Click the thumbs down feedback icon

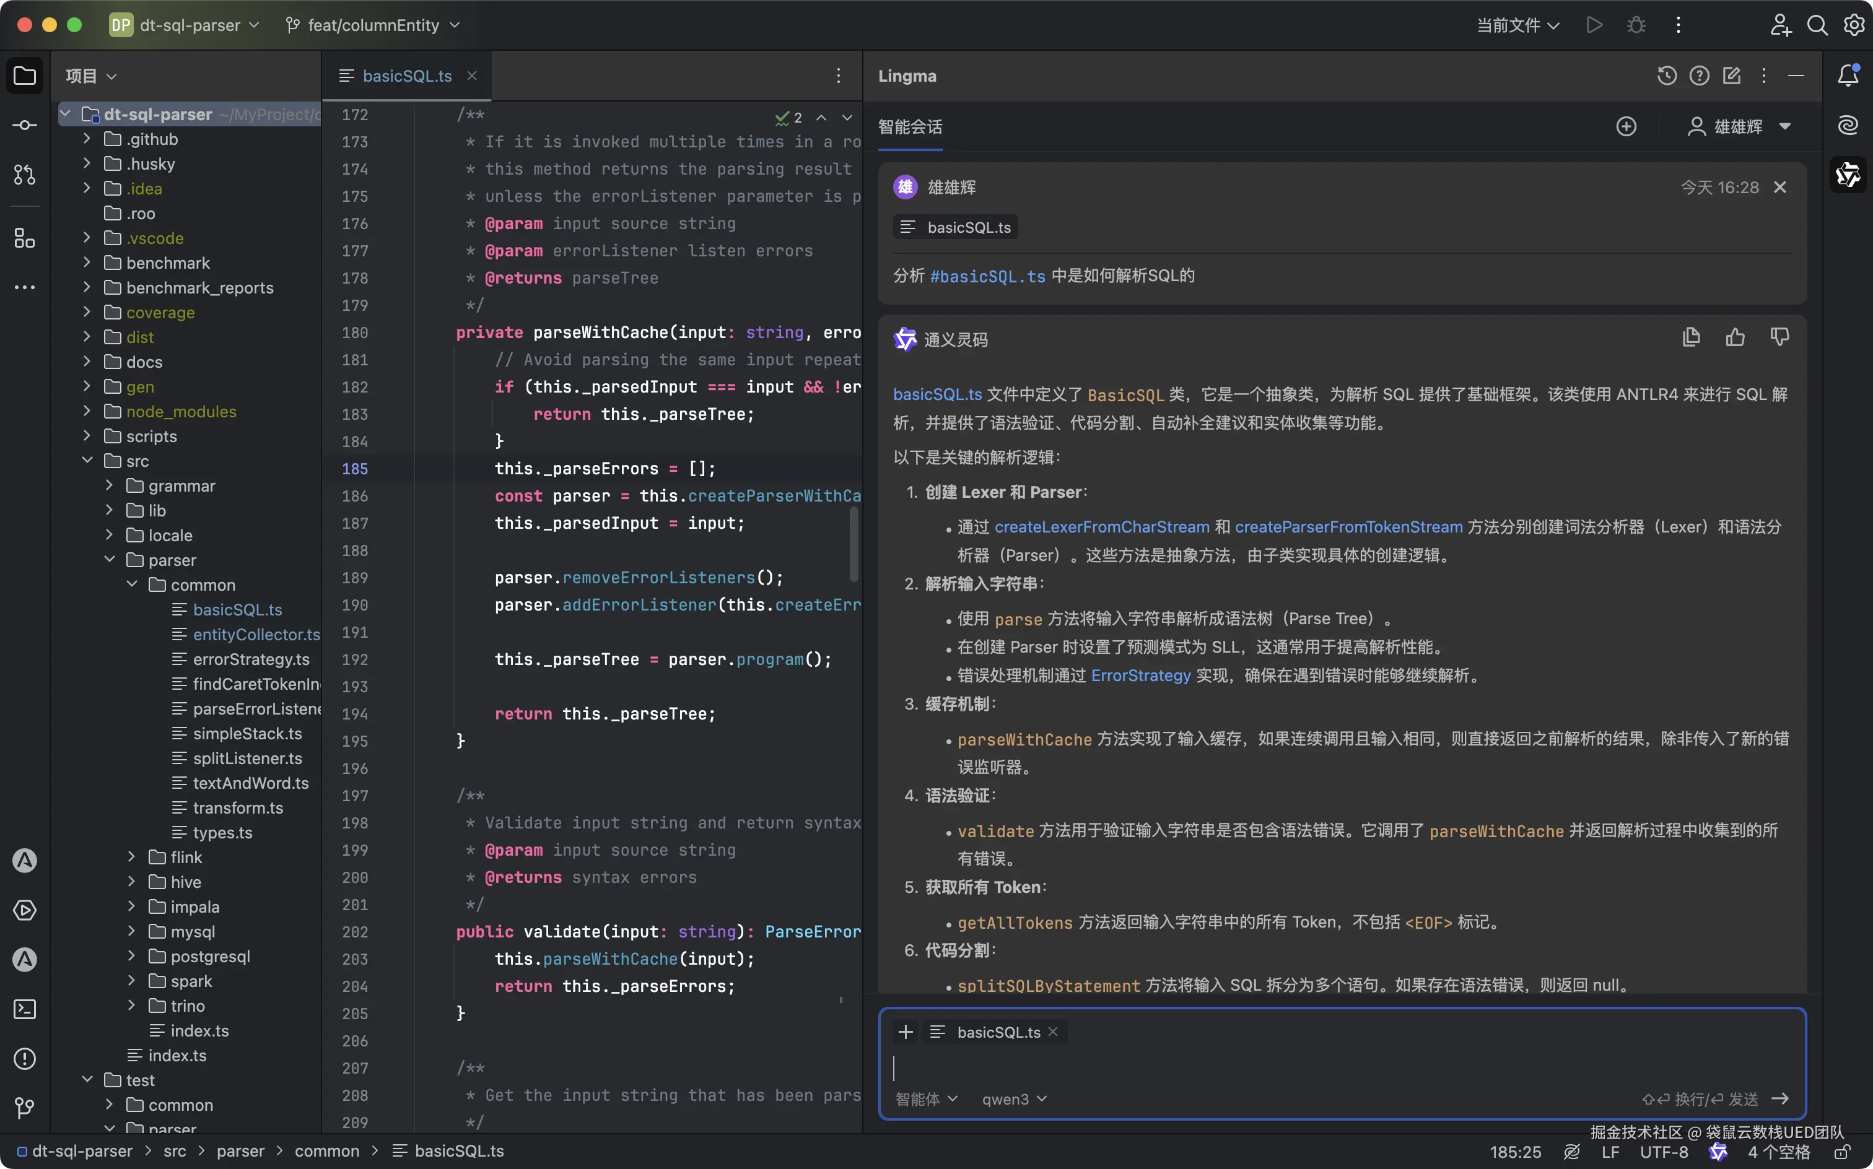1779,338
